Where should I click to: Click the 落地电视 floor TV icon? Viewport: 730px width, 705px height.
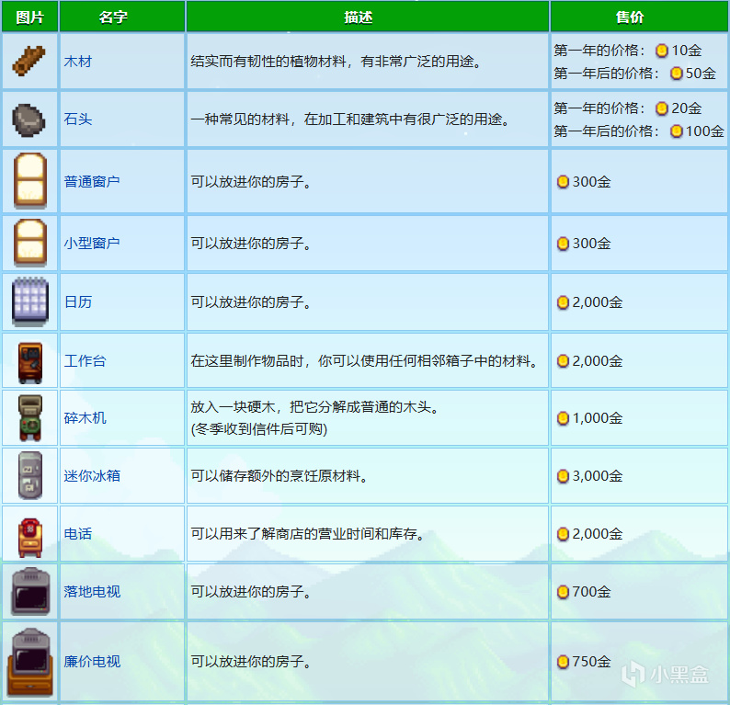tap(30, 591)
